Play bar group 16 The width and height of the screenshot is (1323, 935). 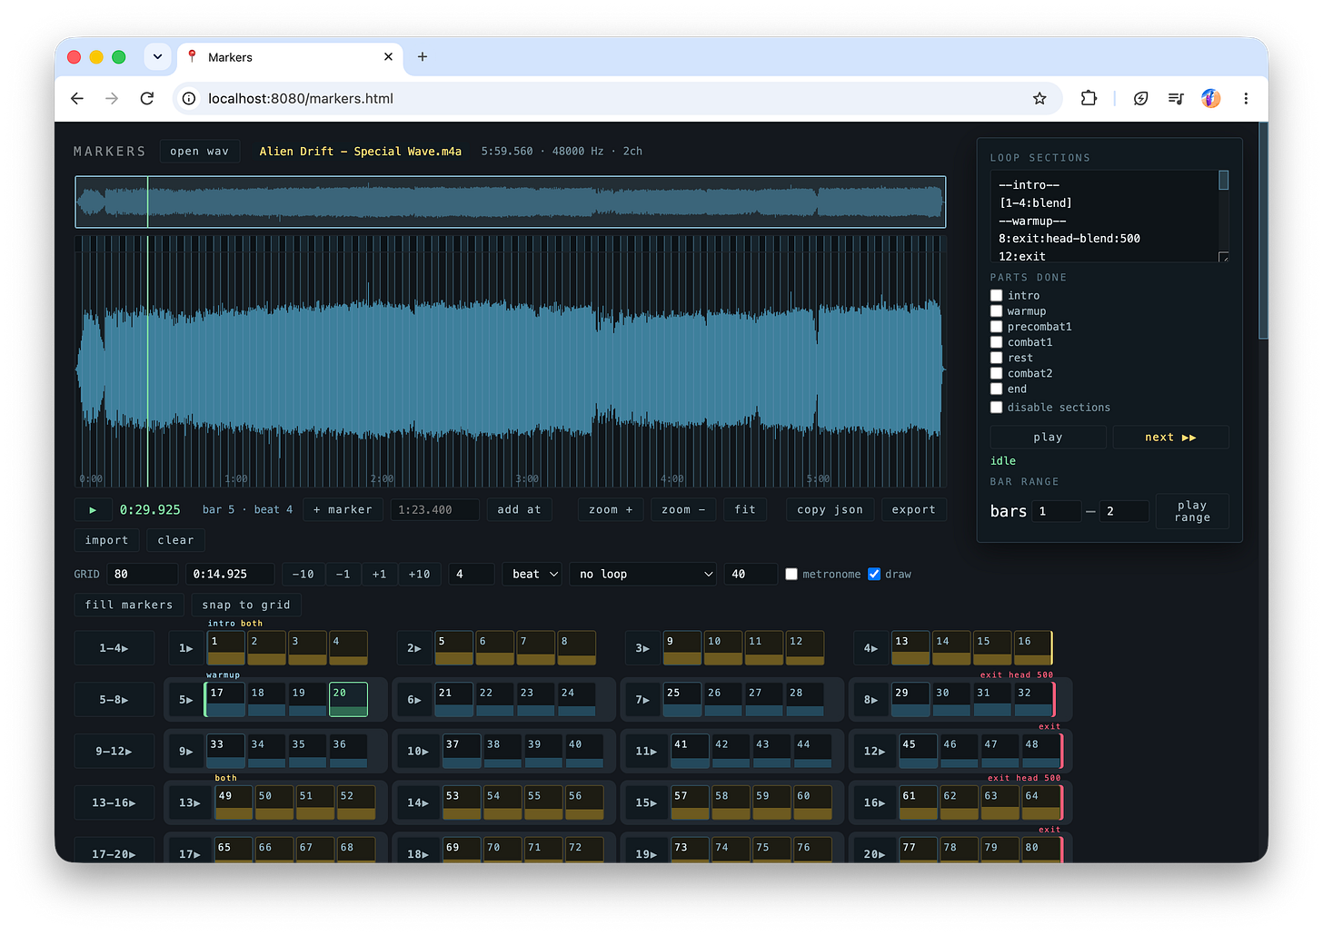coord(874,803)
